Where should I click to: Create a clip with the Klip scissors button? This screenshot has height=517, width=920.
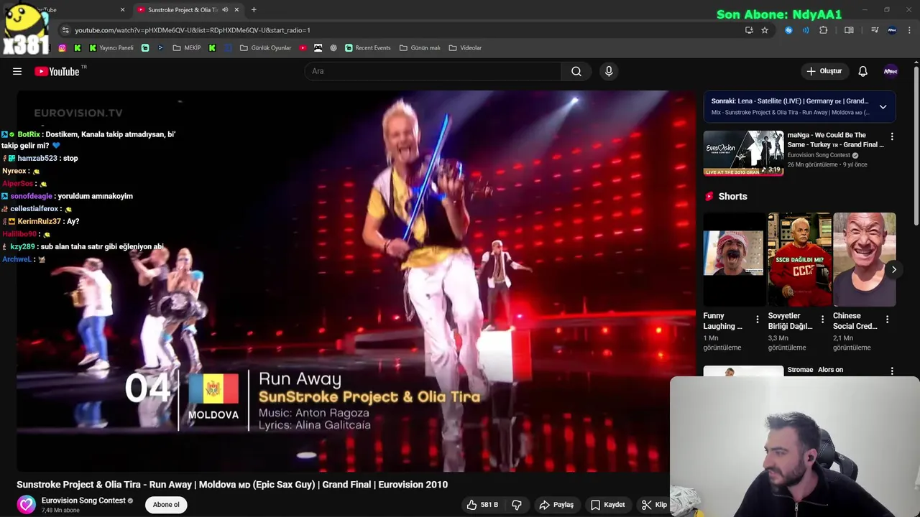pos(654,505)
